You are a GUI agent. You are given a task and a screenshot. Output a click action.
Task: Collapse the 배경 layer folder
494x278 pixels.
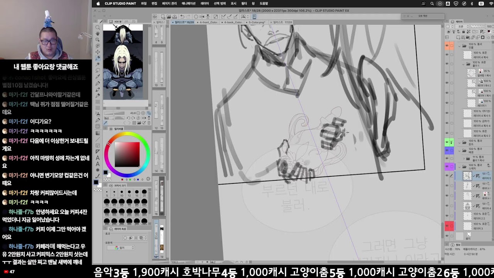(x=460, y=151)
